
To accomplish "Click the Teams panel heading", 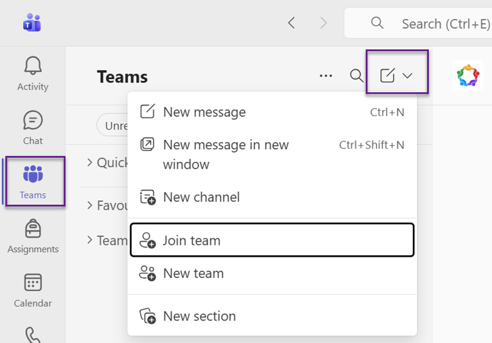I will point(122,77).
